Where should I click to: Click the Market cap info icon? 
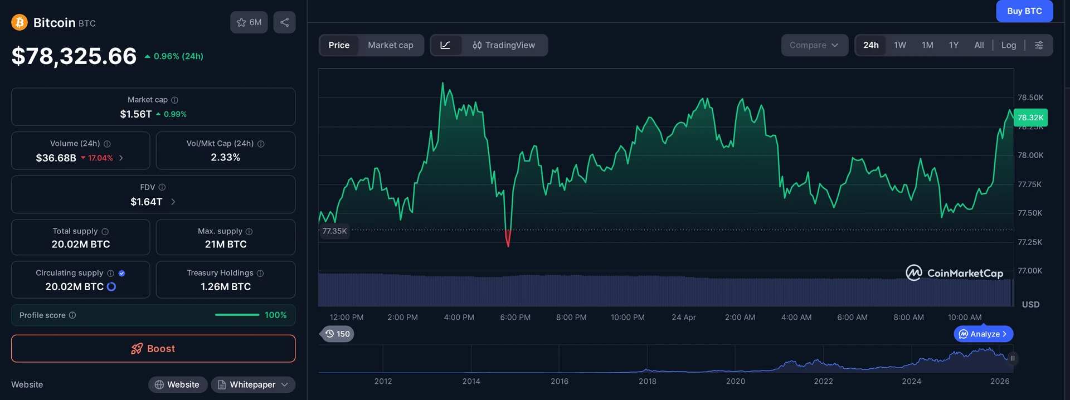pyautogui.click(x=174, y=100)
